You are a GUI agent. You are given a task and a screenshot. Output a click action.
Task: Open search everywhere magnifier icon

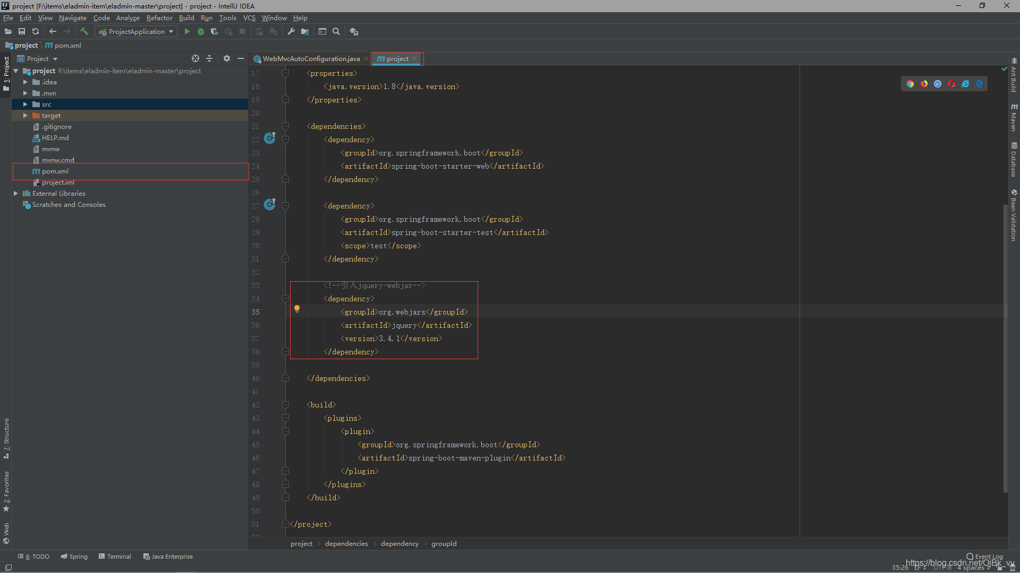coord(336,32)
